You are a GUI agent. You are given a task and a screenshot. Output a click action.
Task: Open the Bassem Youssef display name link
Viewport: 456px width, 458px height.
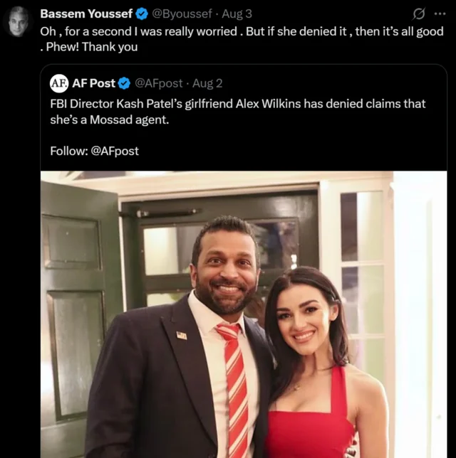coord(85,14)
